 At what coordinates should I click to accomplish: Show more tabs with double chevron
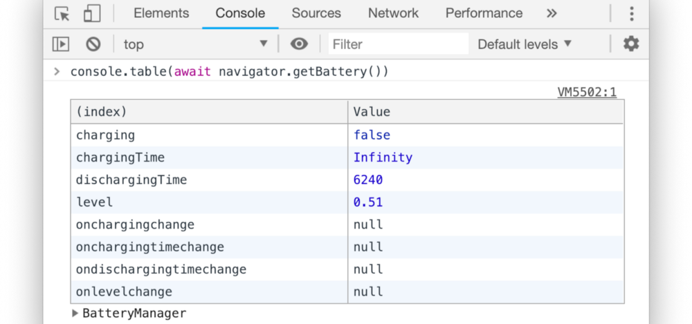552,14
